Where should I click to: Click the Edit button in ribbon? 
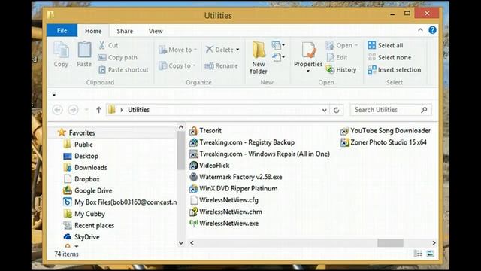point(337,57)
